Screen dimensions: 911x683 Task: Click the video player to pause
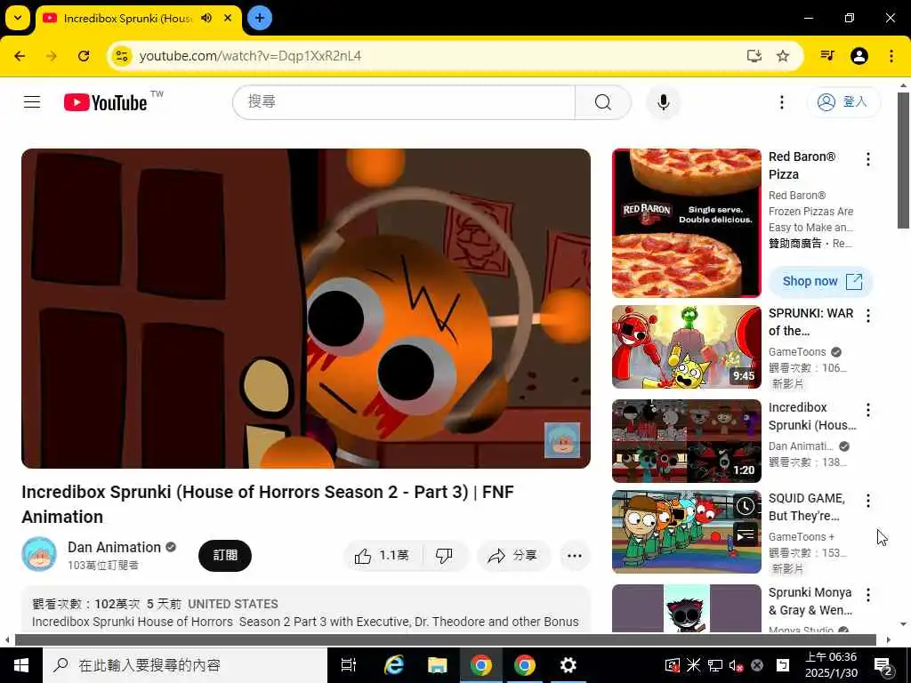(306, 309)
